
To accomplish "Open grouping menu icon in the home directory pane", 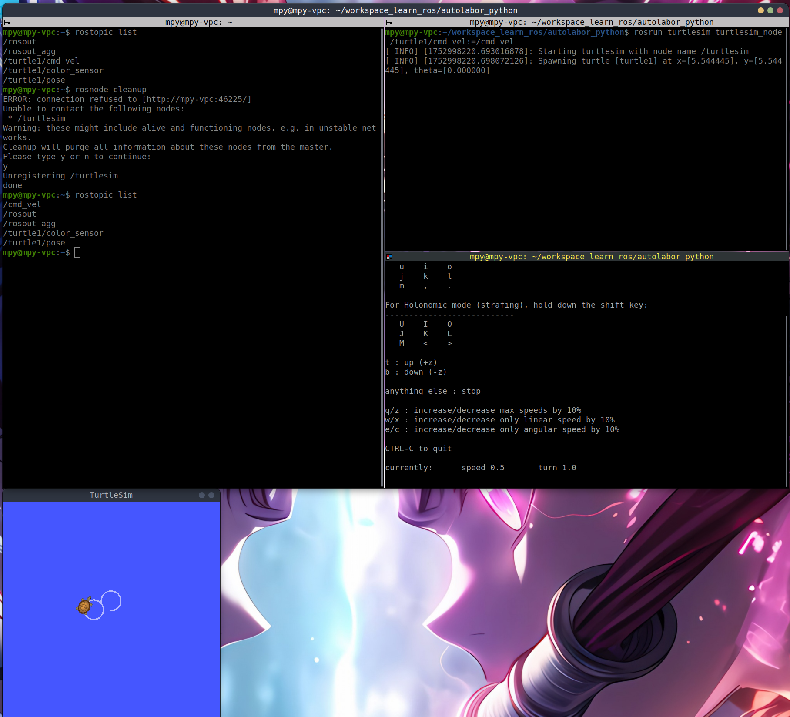I will [x=7, y=22].
